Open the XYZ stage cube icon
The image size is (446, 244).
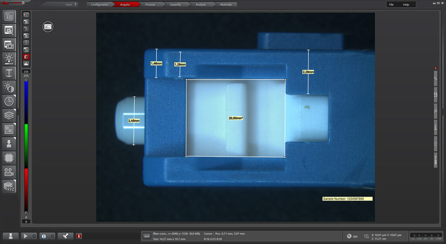pyautogui.click(x=9, y=186)
